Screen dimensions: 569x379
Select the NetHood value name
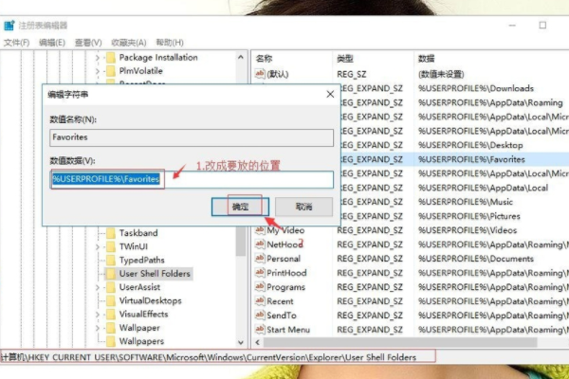point(284,244)
